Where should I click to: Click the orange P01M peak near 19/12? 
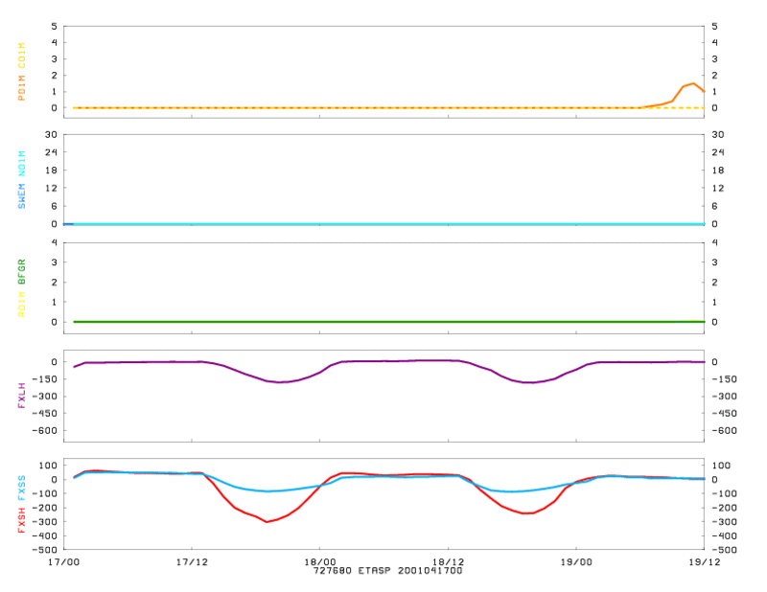693,83
